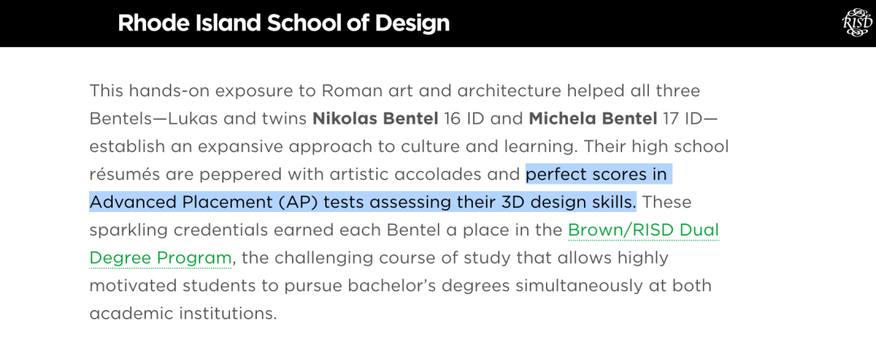
Task: Click the bold name Nikolas Bentel
Action: pyautogui.click(x=375, y=118)
